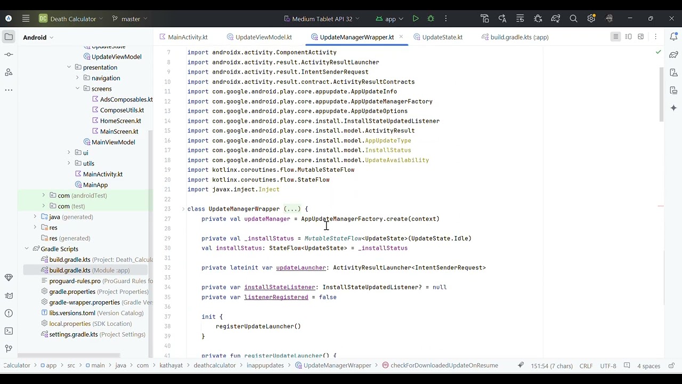Collapse the presentation folder
Screen dimensions: 682x384
coord(69,67)
